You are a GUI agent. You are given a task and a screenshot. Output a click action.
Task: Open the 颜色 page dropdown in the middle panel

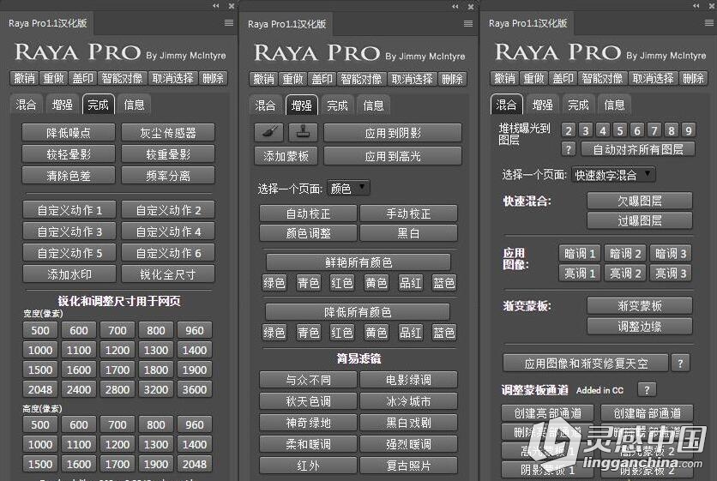tap(348, 188)
